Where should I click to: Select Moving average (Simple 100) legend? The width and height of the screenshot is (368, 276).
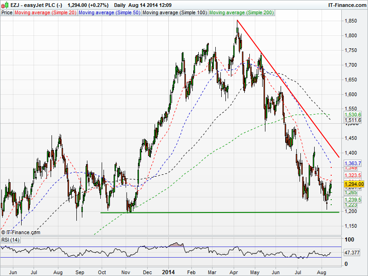pyautogui.click(x=175, y=13)
